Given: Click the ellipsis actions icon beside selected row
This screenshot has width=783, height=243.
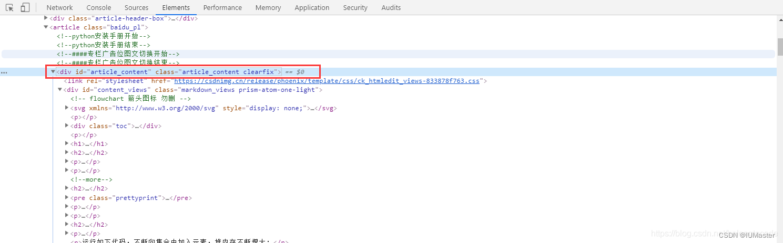Looking at the screenshot, I should tap(4, 72).
